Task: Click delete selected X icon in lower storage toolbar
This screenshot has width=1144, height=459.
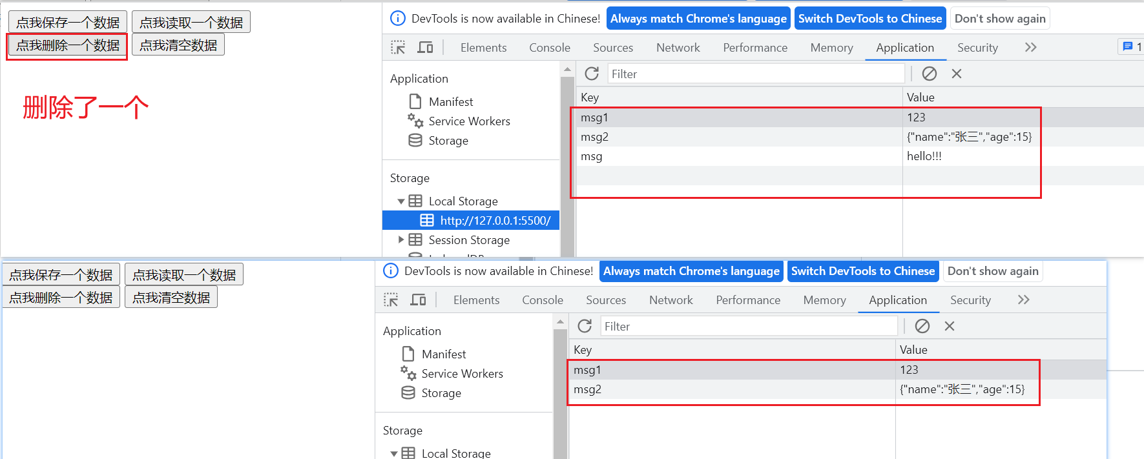Action: pos(950,326)
